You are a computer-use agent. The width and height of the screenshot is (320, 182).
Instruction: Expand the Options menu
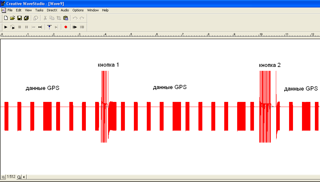[x=78, y=10]
